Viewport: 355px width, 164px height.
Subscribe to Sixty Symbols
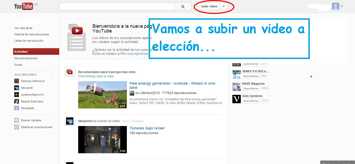(251, 101)
